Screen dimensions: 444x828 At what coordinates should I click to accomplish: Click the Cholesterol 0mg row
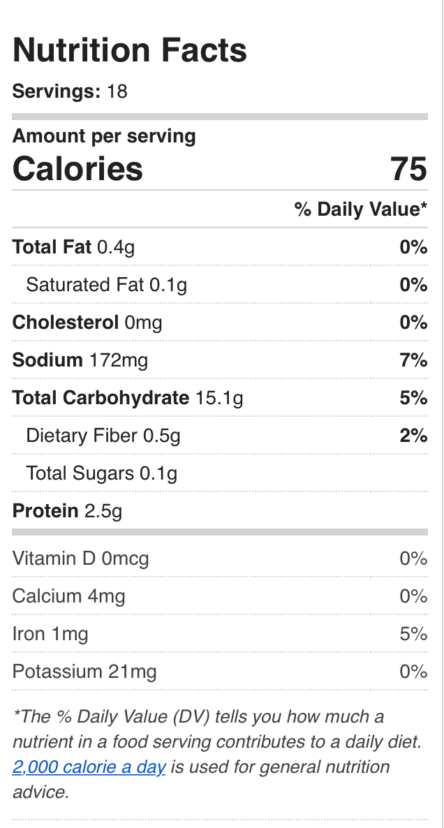point(87,323)
